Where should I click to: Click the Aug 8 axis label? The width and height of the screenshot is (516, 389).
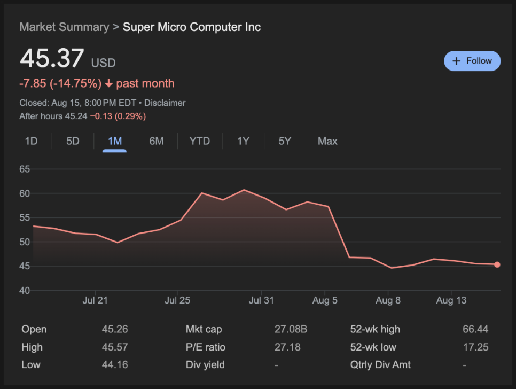pos(388,300)
